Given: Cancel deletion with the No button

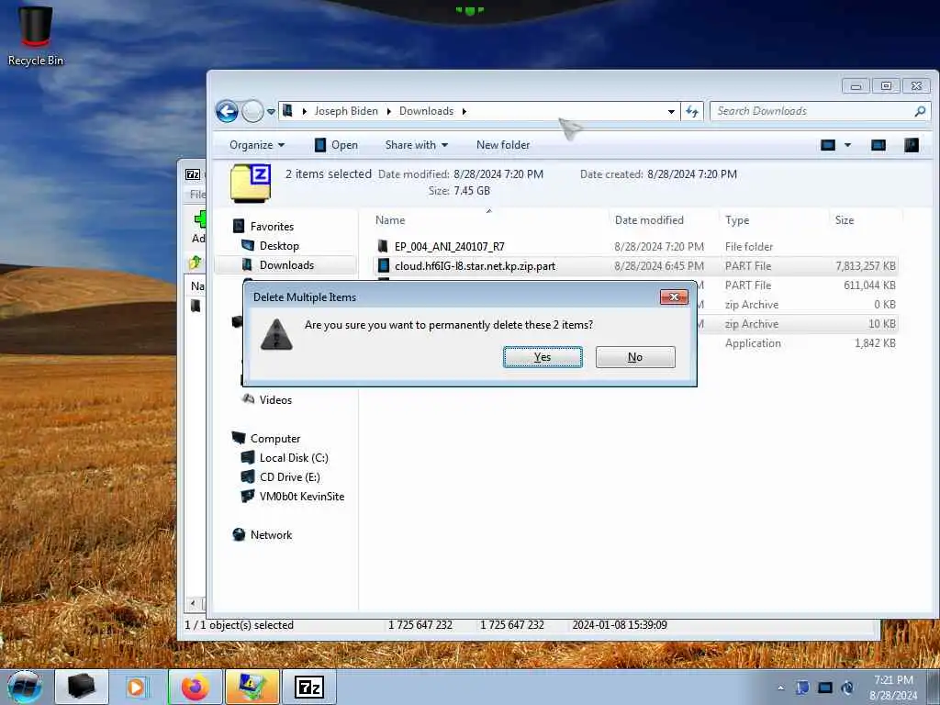Looking at the screenshot, I should pos(635,357).
